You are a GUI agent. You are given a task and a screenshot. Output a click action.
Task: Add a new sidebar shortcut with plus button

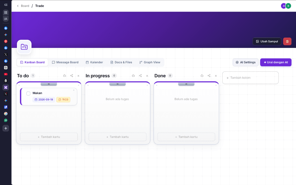coord(6,128)
